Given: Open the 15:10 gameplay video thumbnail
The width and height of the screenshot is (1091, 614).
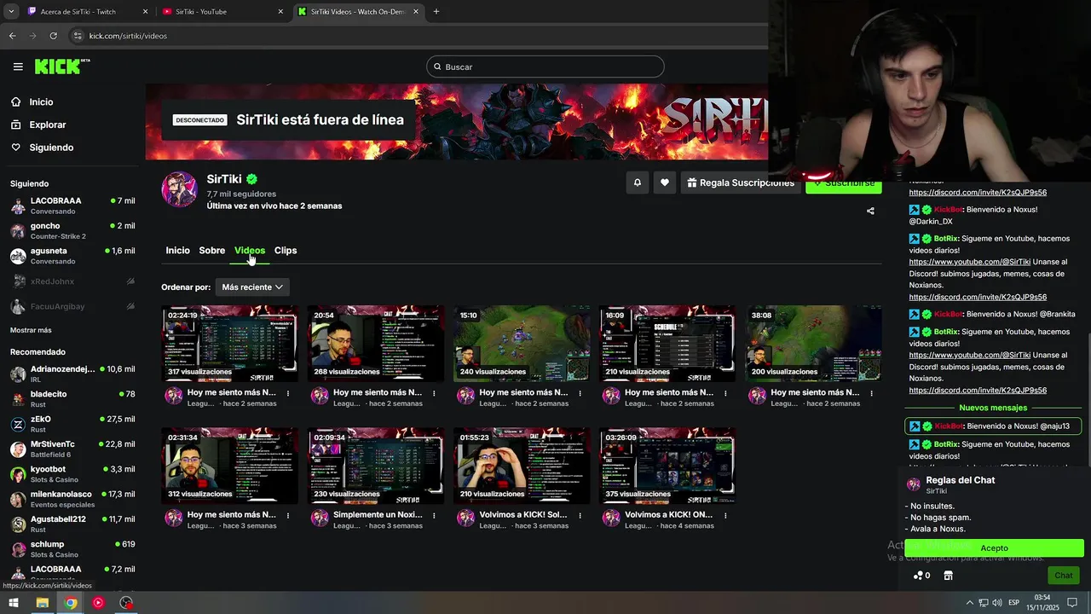Looking at the screenshot, I should click(x=522, y=344).
